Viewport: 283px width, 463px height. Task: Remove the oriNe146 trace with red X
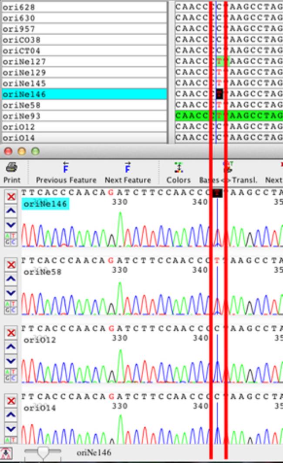pyautogui.click(x=11, y=197)
